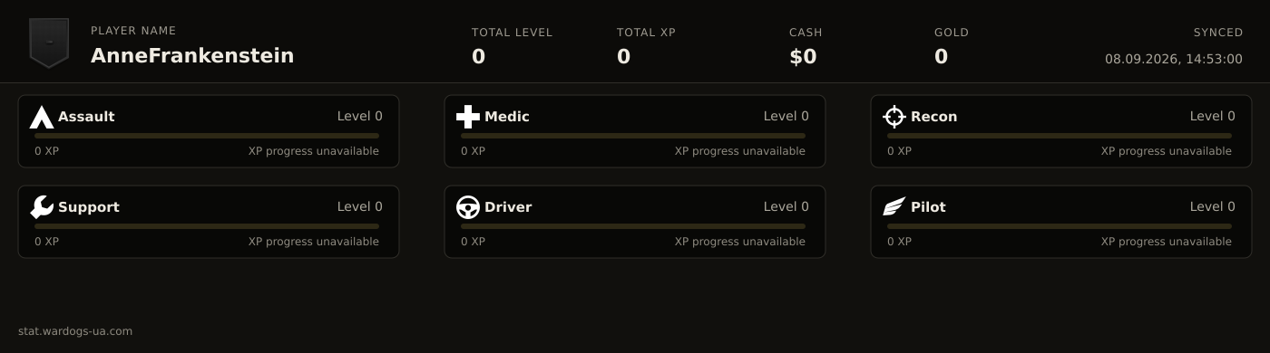Click Driver's XP progress unavailable text
1270x353 pixels.
740,242
